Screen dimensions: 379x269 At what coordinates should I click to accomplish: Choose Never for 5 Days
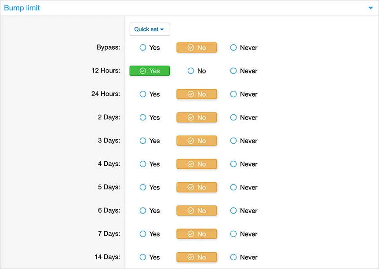233,187
